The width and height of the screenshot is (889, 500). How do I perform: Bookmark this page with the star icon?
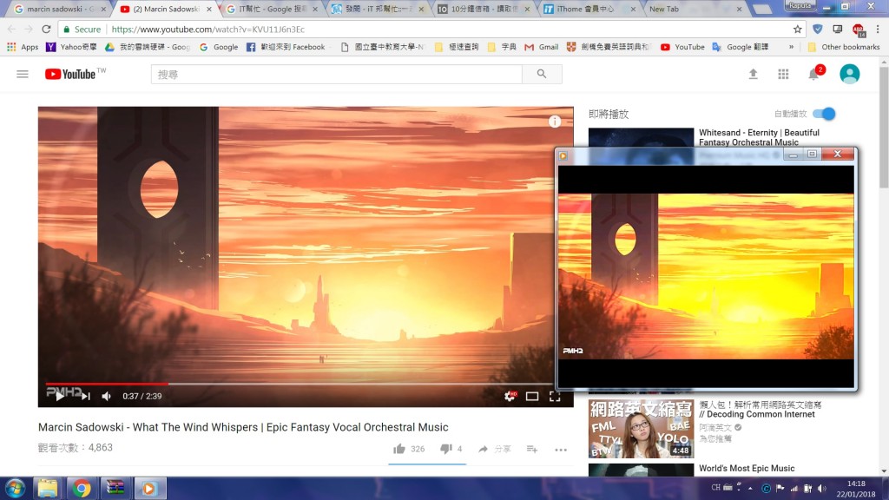[797, 29]
